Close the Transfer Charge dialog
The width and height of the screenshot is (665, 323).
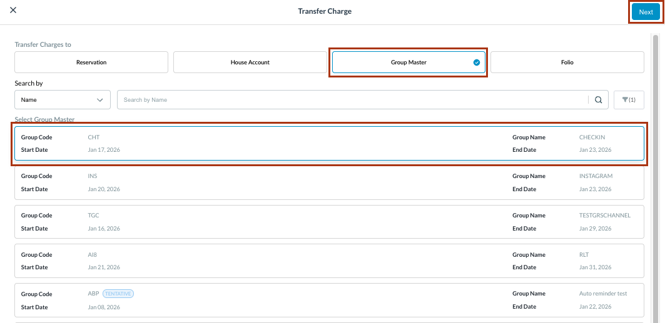13,11
